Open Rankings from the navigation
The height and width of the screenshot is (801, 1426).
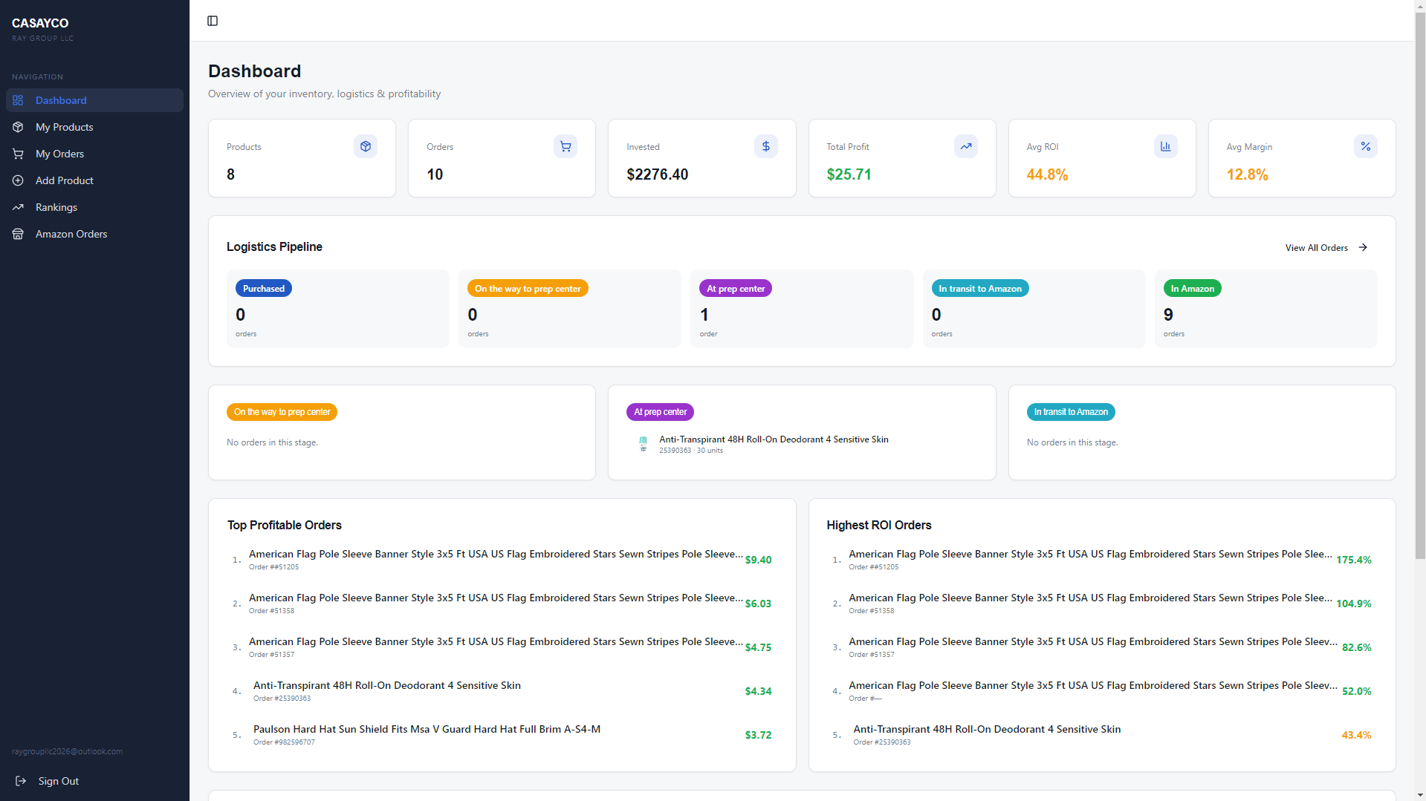pos(94,207)
